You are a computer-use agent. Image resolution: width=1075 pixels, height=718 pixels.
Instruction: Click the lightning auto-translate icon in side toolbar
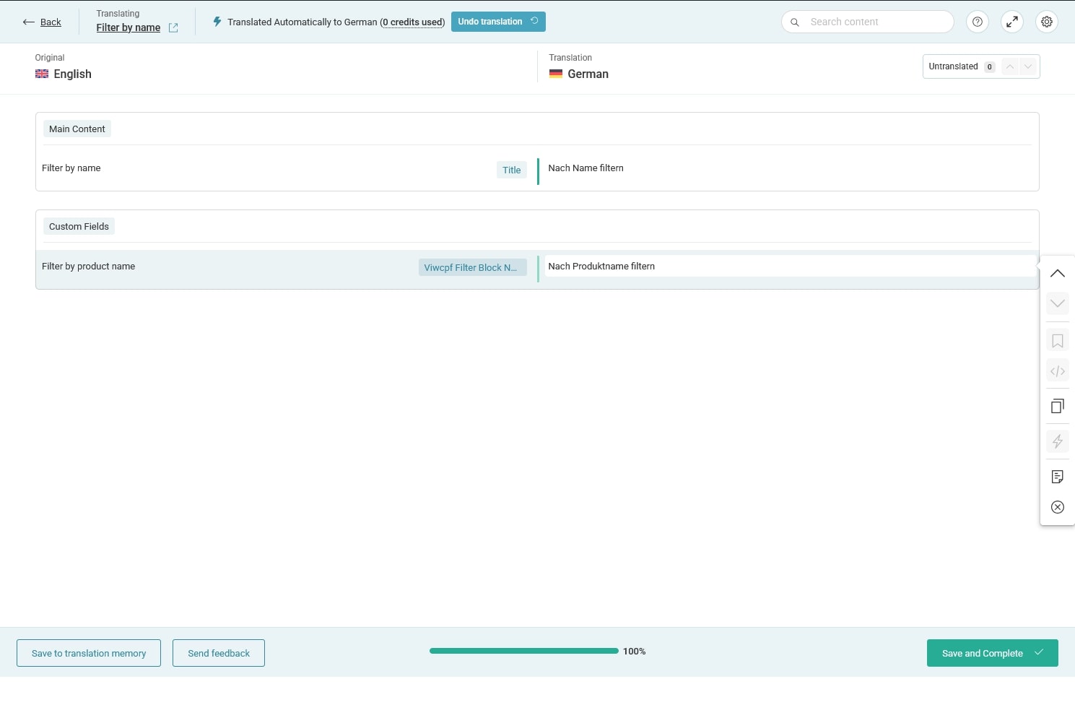click(x=1058, y=441)
